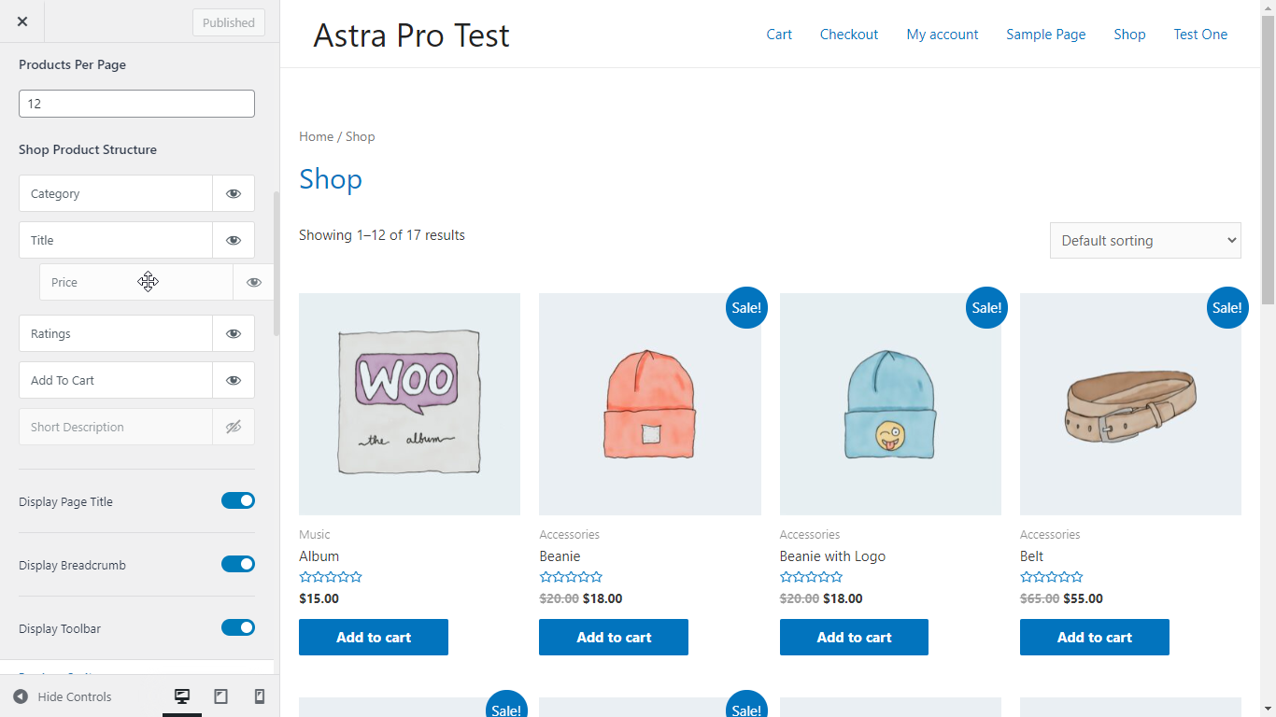The height and width of the screenshot is (717, 1276).
Task: Toggle visibility eye for Category
Action: click(234, 193)
